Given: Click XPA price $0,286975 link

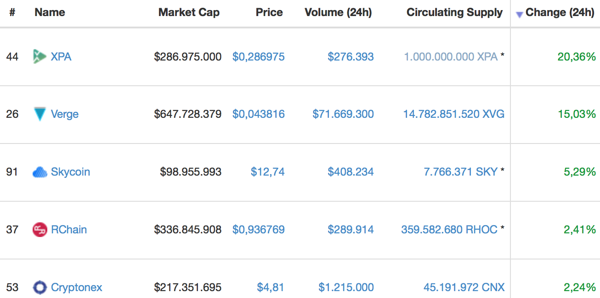Looking at the screenshot, I should click(x=259, y=57).
